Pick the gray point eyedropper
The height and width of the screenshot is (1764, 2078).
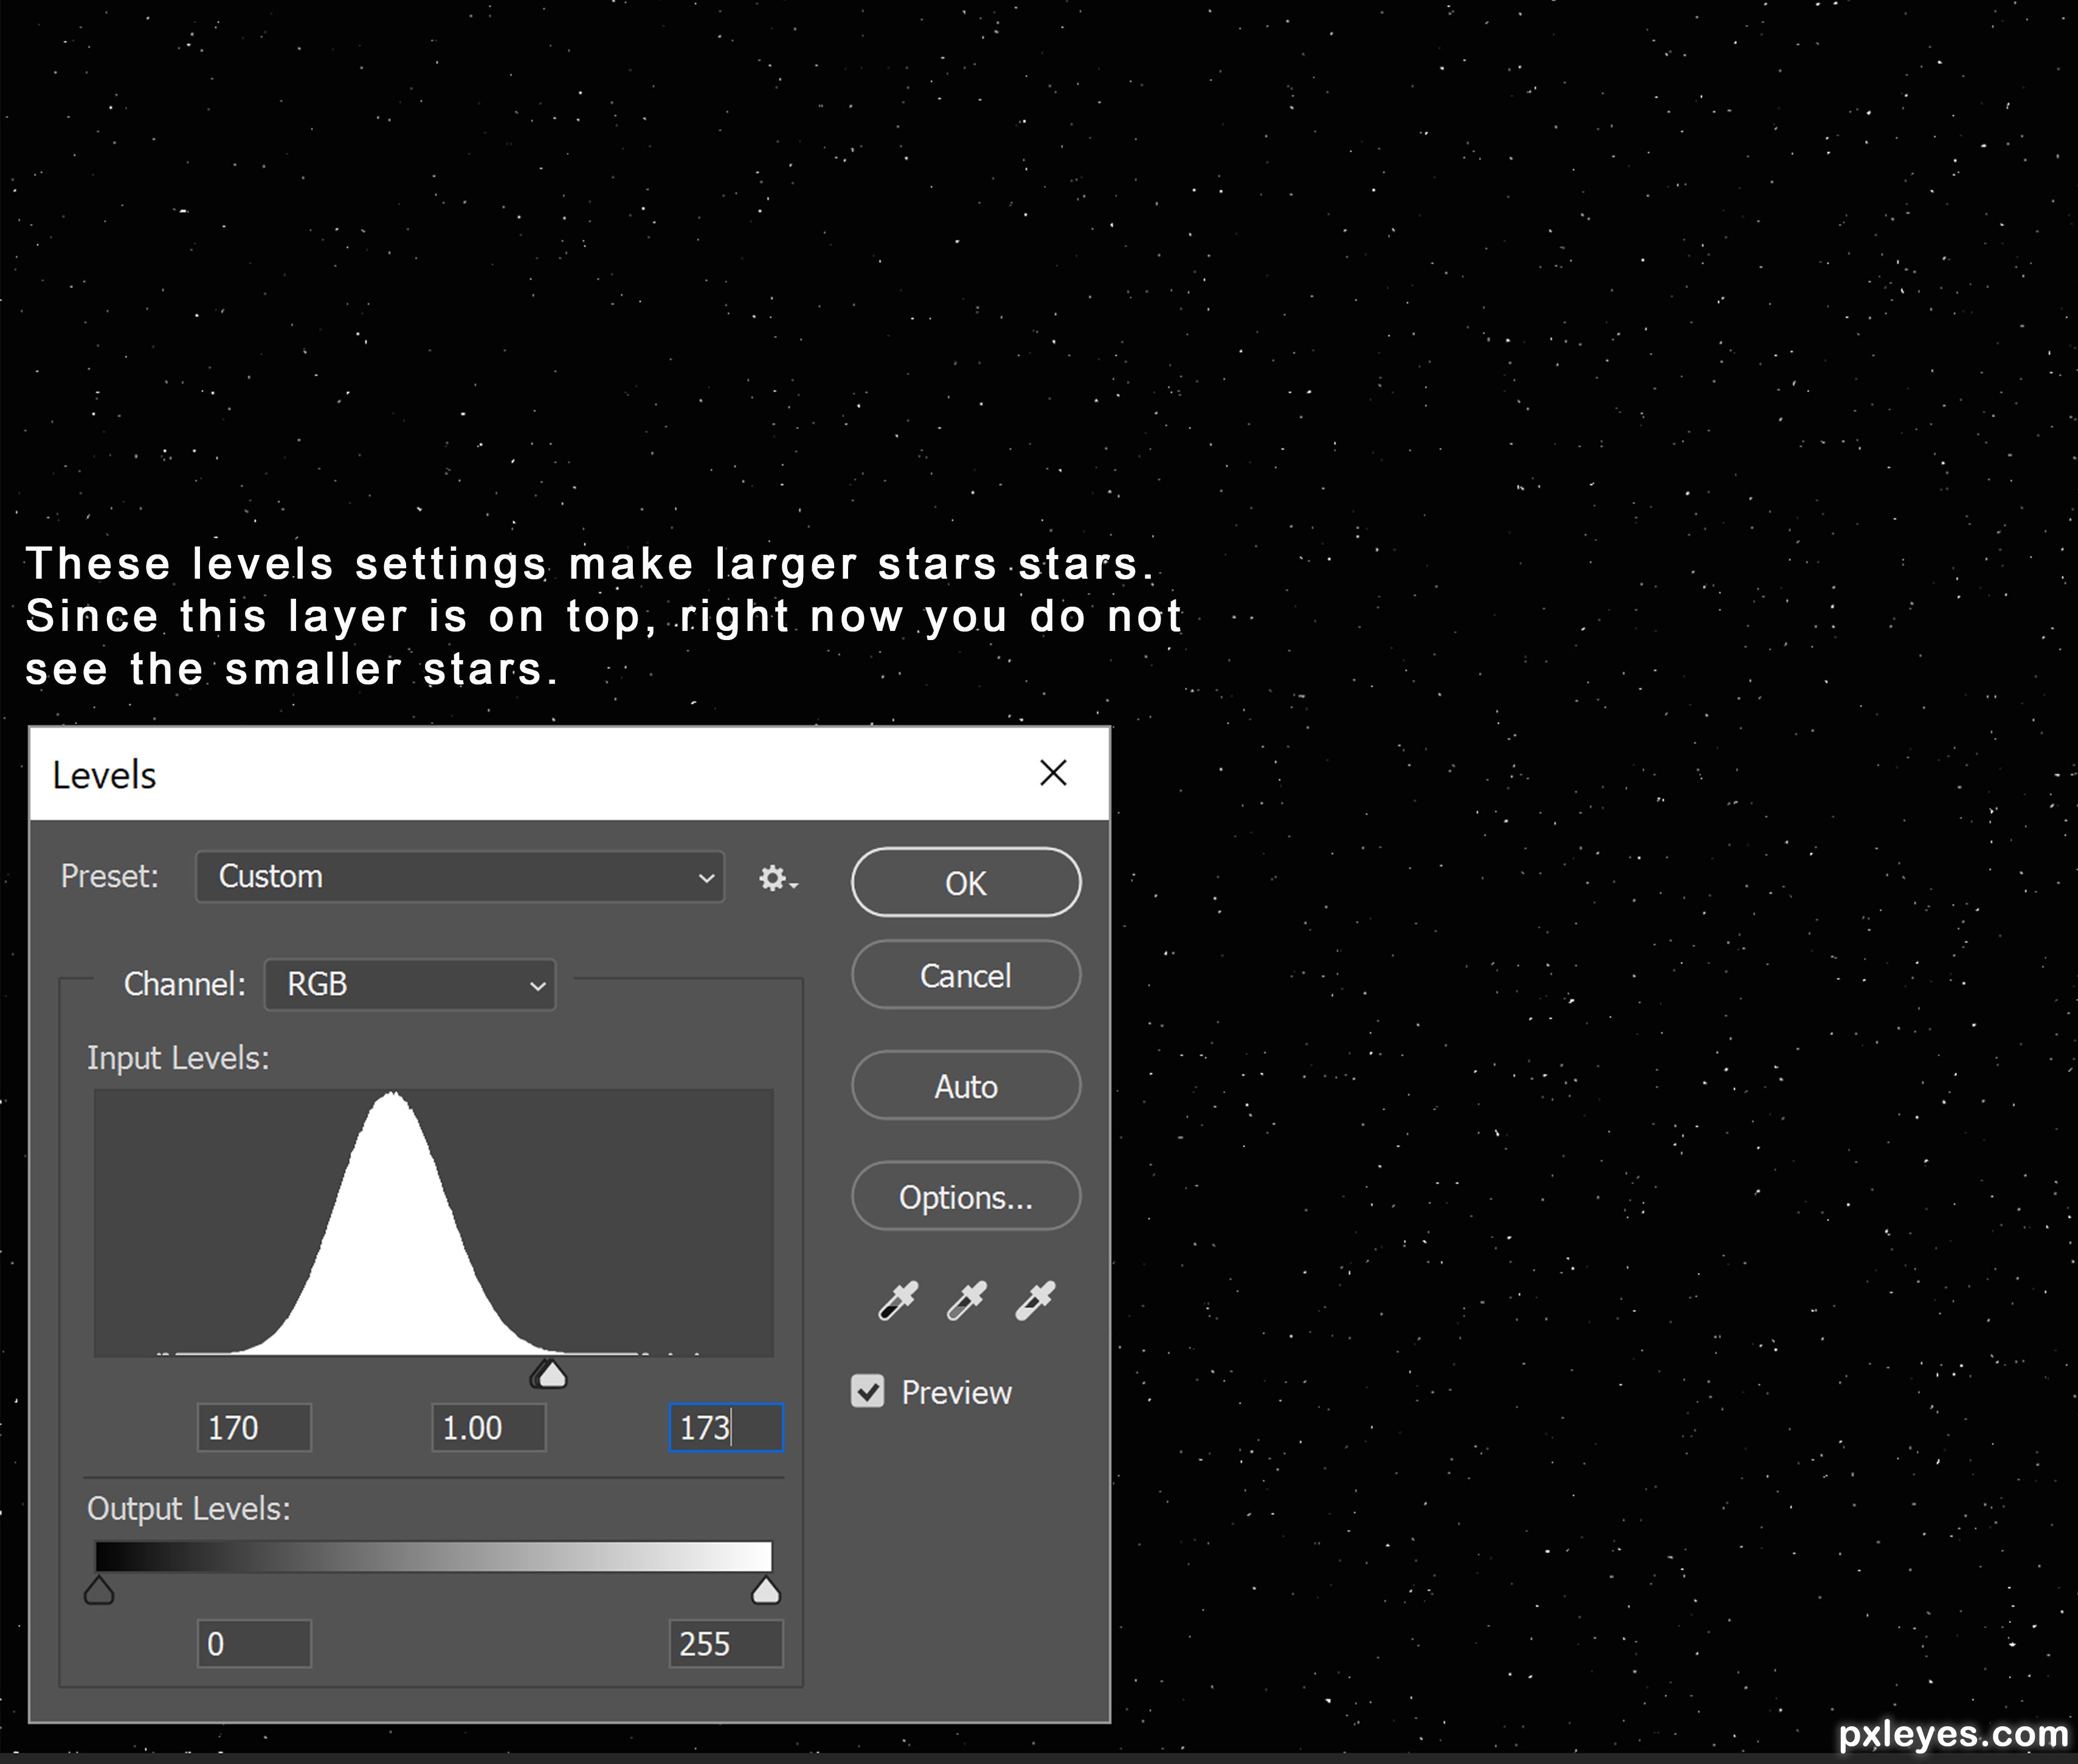click(x=966, y=1300)
